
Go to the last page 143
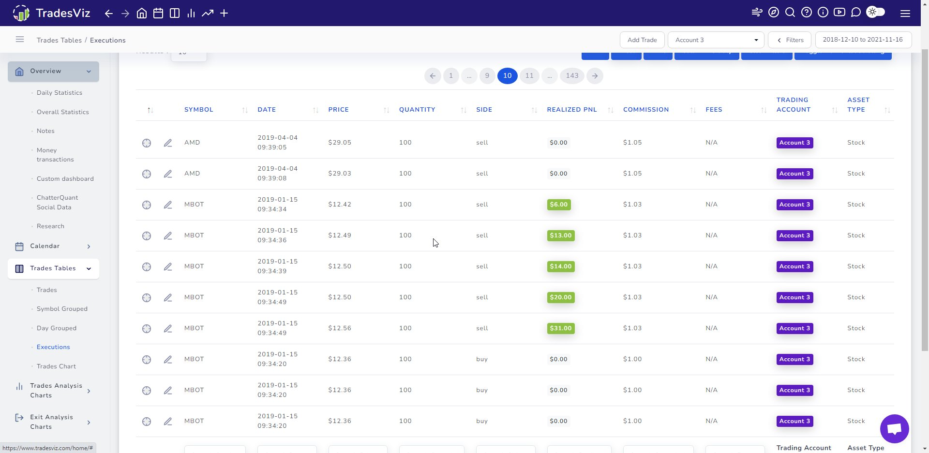[x=572, y=76]
